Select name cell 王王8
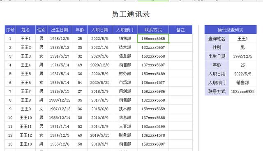 point(25,100)
